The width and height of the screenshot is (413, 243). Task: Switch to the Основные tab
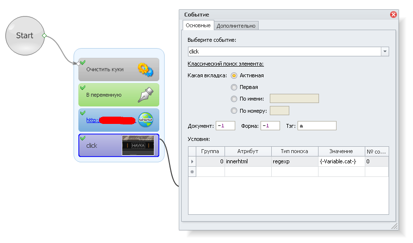[x=198, y=25]
